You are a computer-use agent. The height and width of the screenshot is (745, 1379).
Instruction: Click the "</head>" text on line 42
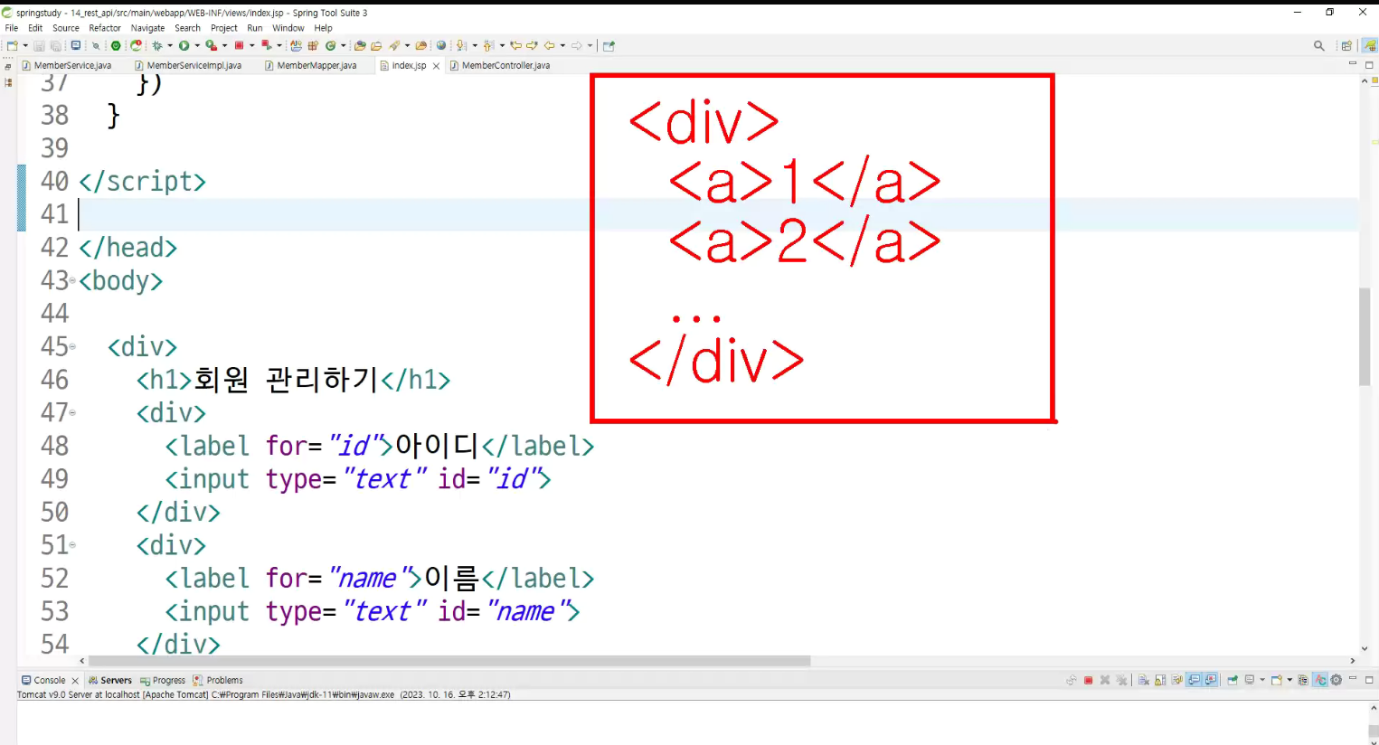coord(128,248)
